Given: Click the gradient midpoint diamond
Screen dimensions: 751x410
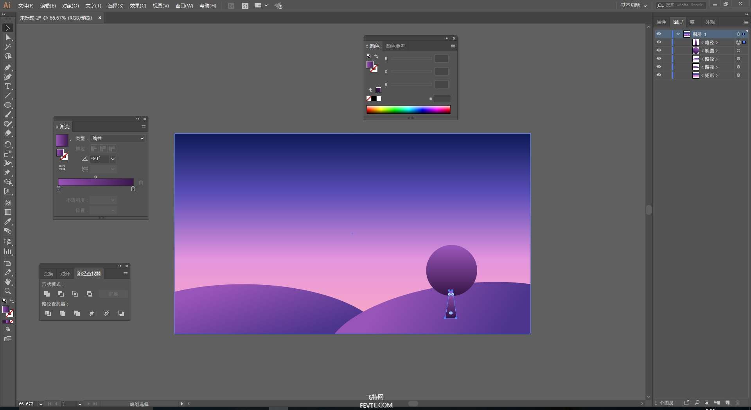Looking at the screenshot, I should tap(96, 177).
